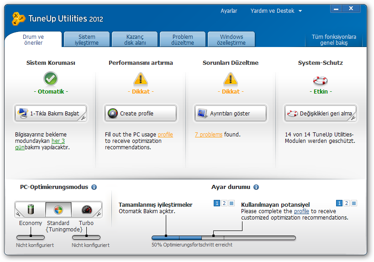Click the warning triangle under Sorunları Düzeltme
This screenshot has width=374, height=262.
click(x=231, y=79)
